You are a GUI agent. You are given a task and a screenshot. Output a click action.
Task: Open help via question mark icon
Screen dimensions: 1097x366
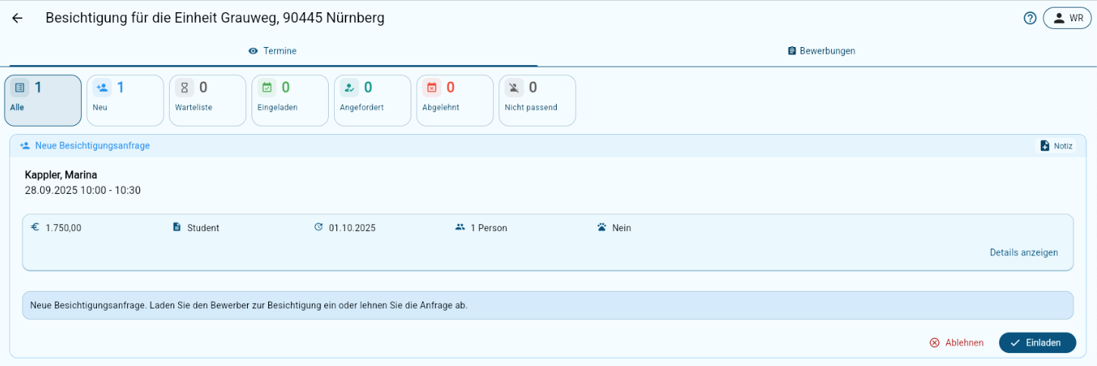[1030, 18]
